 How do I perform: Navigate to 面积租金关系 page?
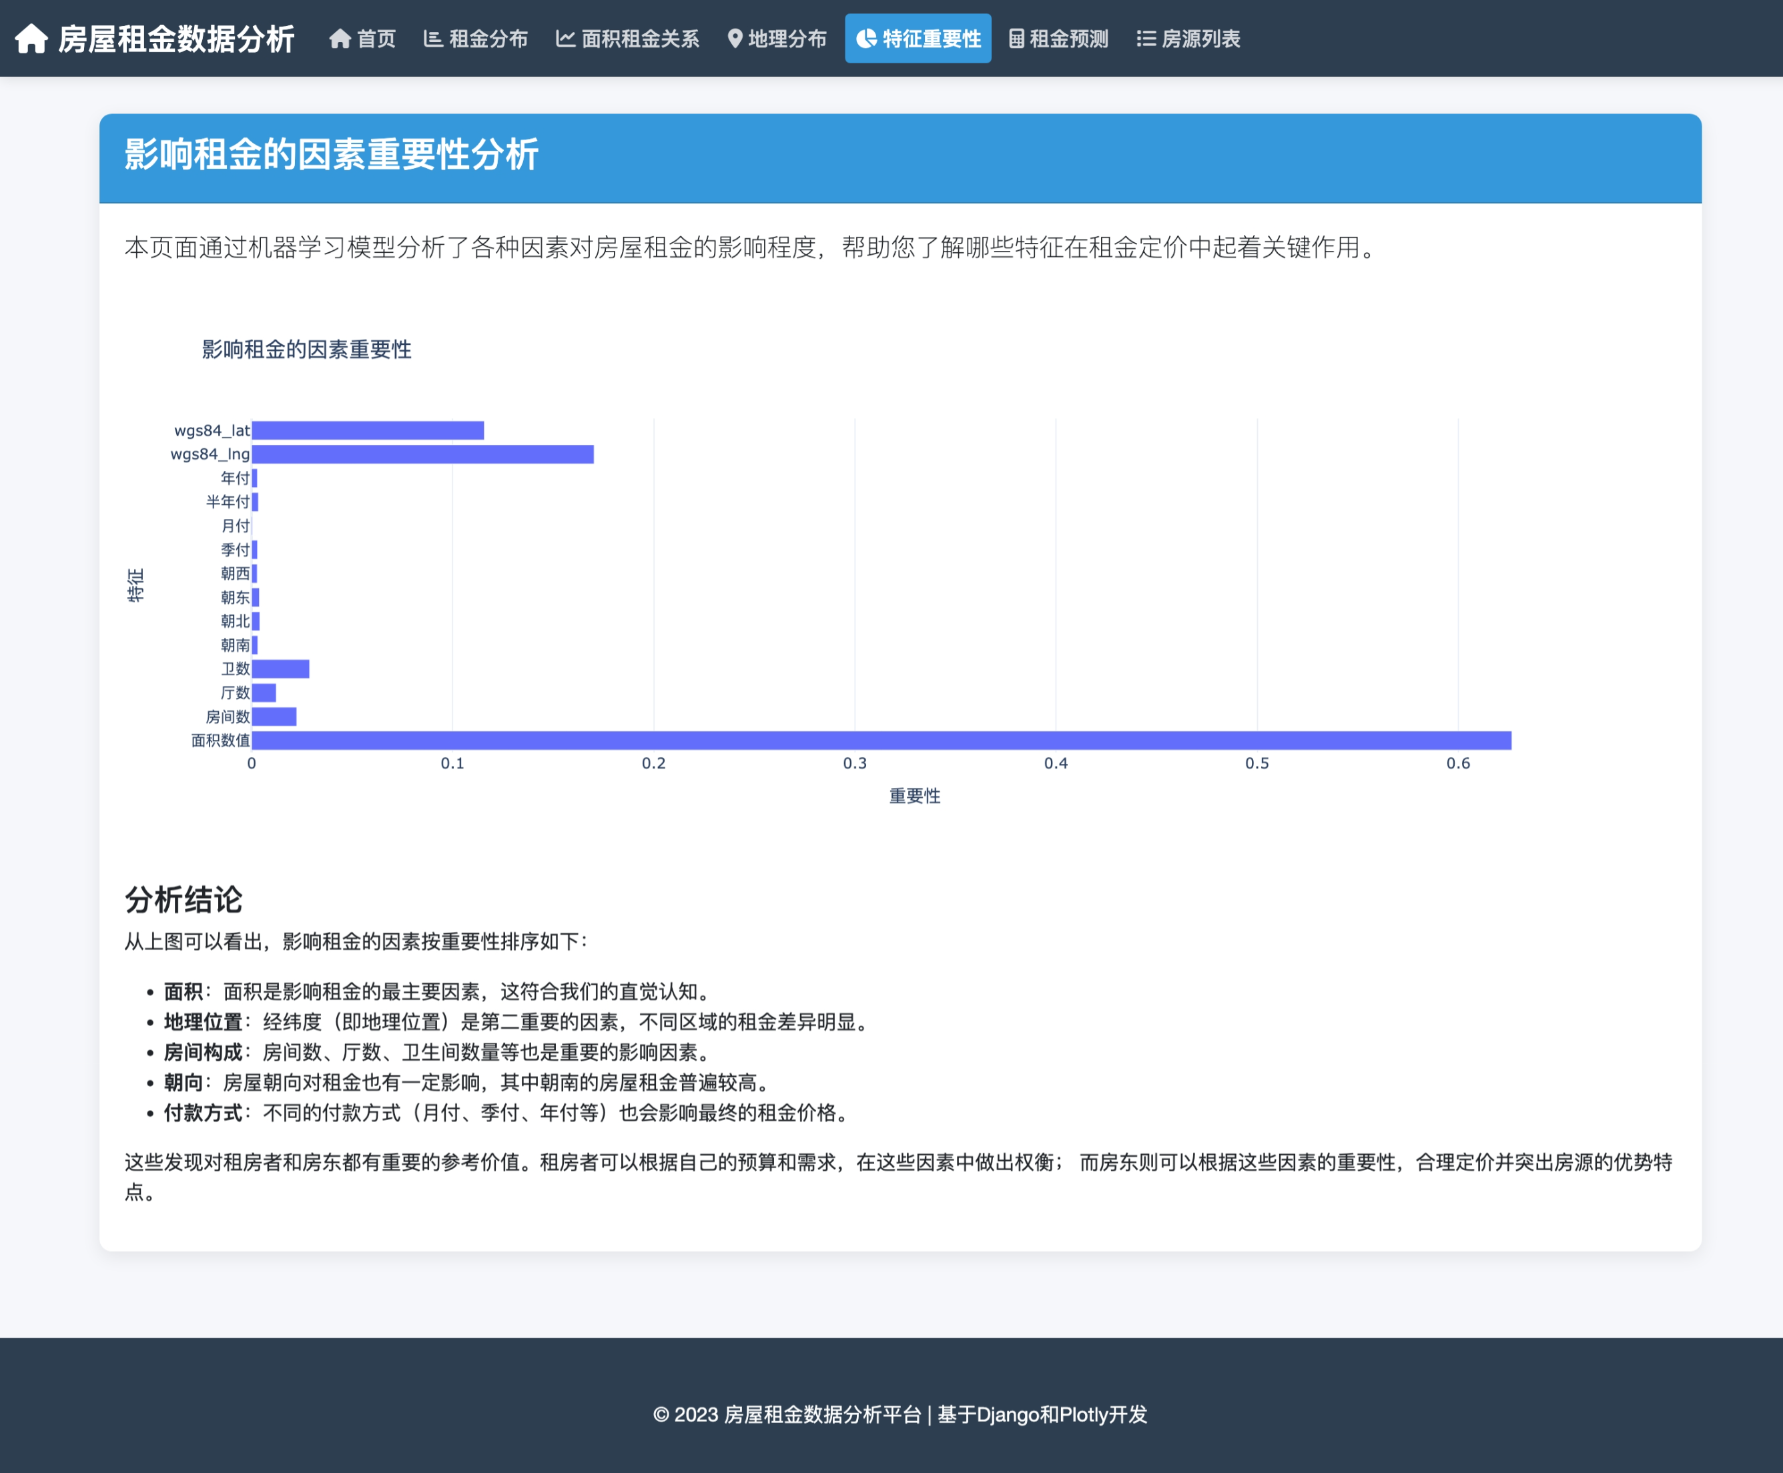[640, 39]
